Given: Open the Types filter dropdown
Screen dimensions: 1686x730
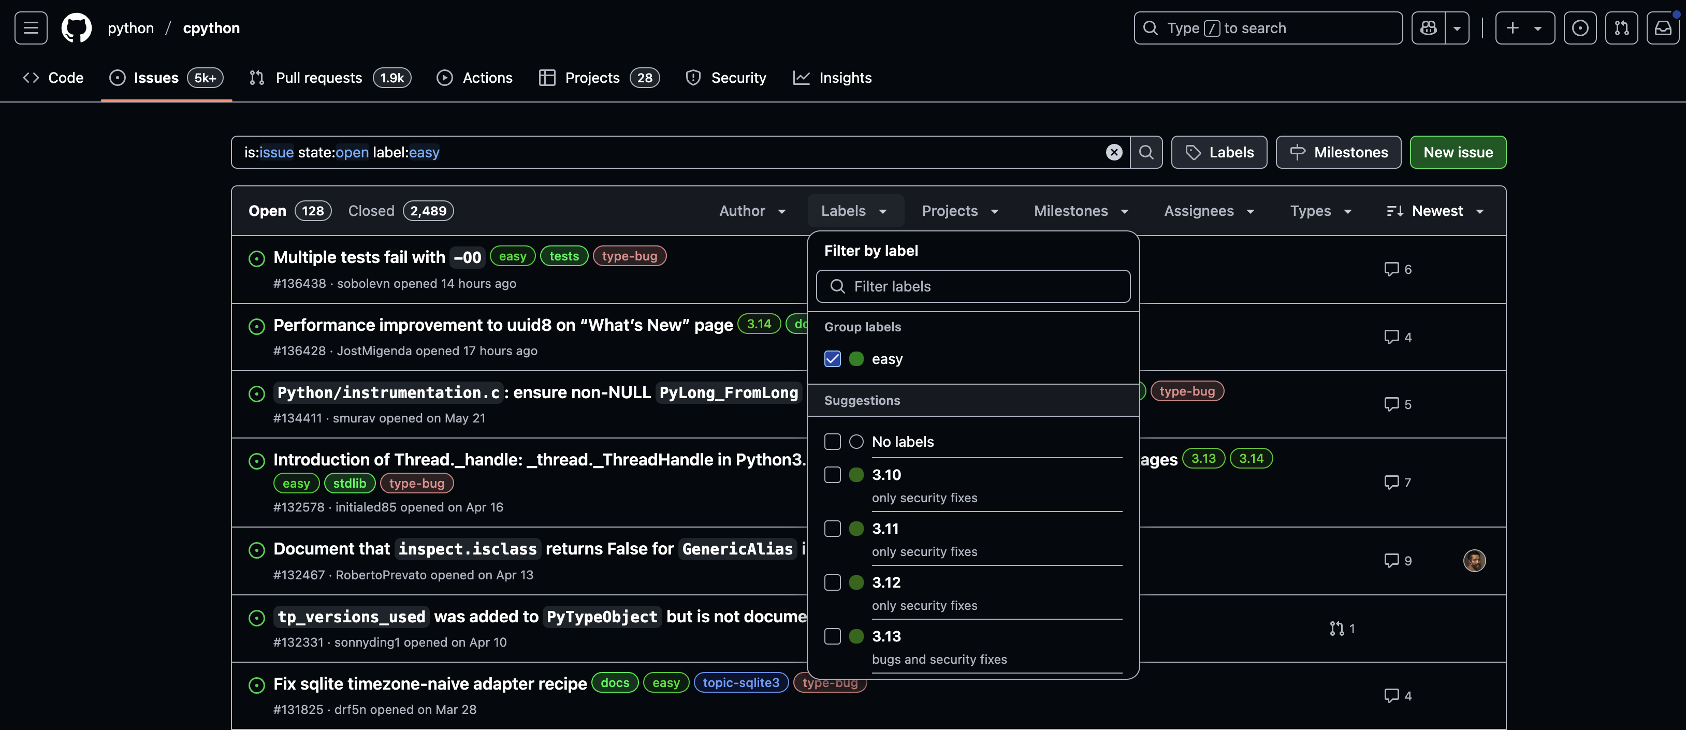Looking at the screenshot, I should tap(1321, 211).
